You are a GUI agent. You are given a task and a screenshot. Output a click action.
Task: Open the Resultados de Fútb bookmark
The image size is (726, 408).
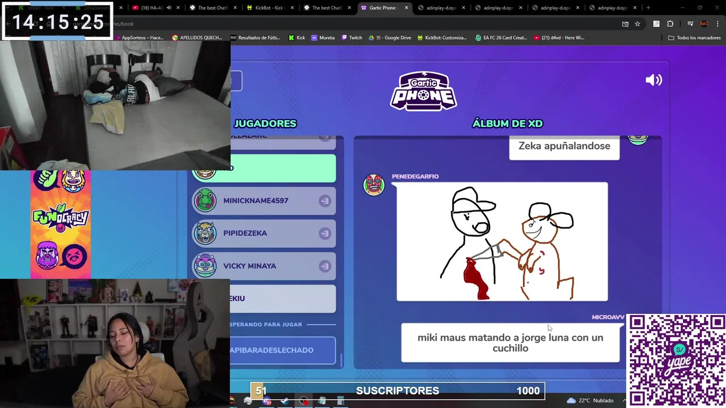tap(255, 37)
